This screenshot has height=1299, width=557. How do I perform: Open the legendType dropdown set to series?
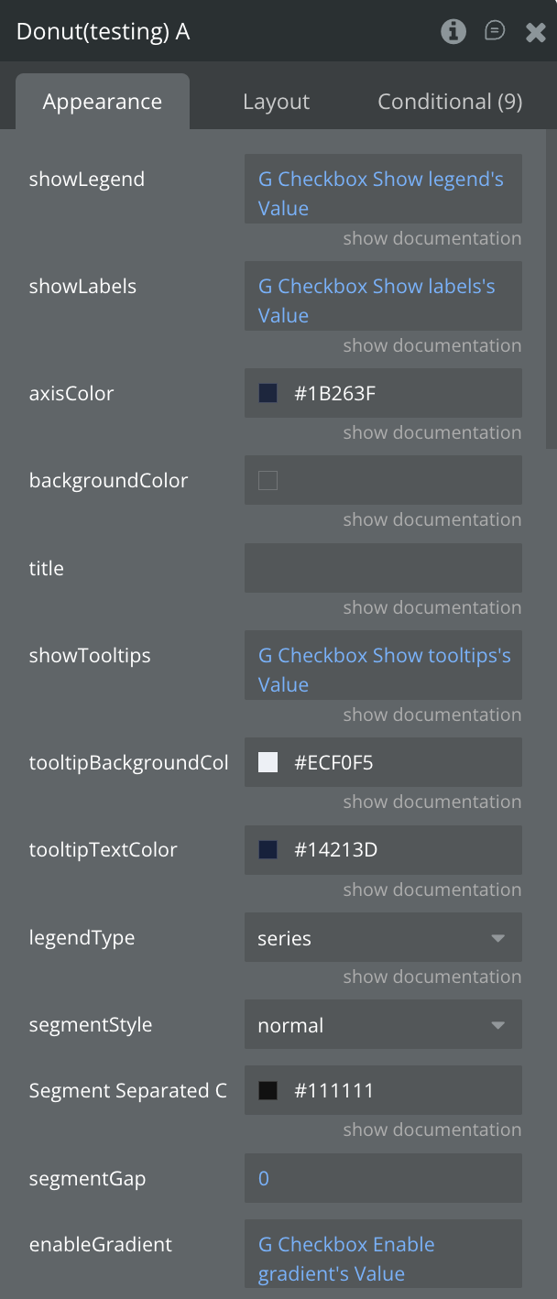[383, 938]
